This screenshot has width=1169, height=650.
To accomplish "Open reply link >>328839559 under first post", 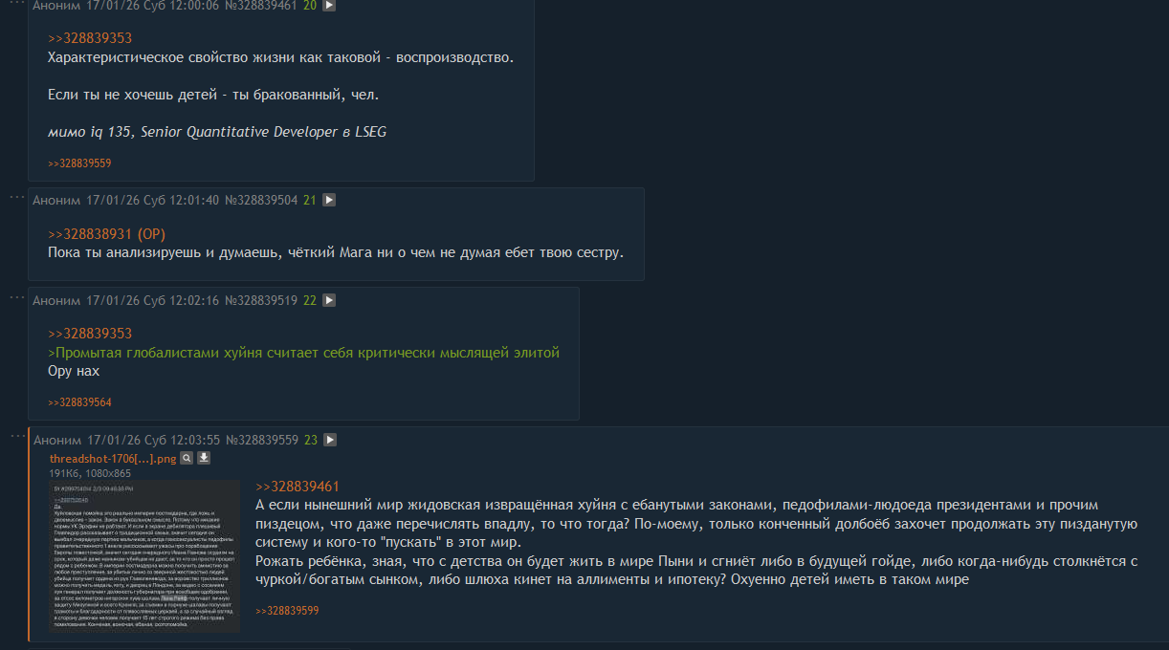I will [79, 163].
